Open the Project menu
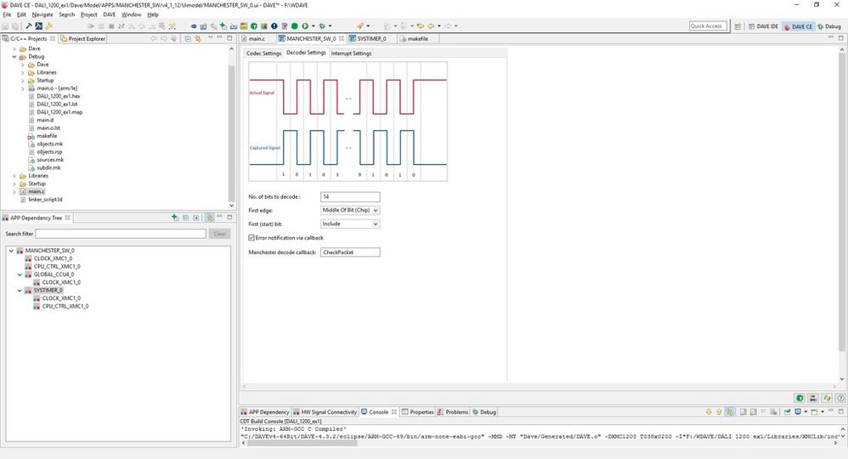Screen dimensions: 848x459 click(88, 14)
